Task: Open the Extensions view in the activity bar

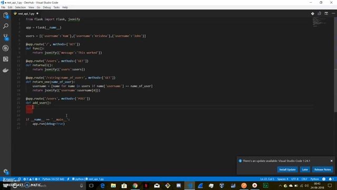Action: (x=6, y=59)
